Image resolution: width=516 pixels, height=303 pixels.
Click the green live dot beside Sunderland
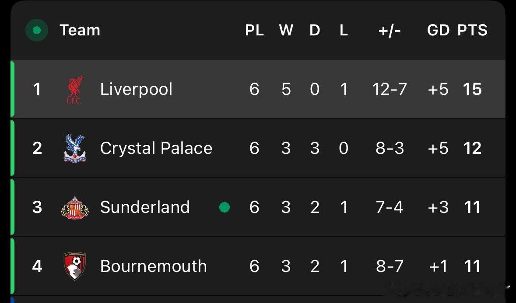click(x=225, y=207)
